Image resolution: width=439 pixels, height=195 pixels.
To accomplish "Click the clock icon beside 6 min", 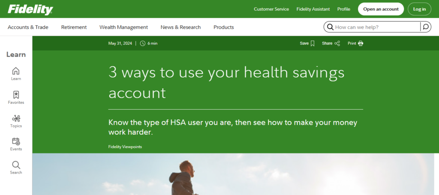I will coord(142,43).
